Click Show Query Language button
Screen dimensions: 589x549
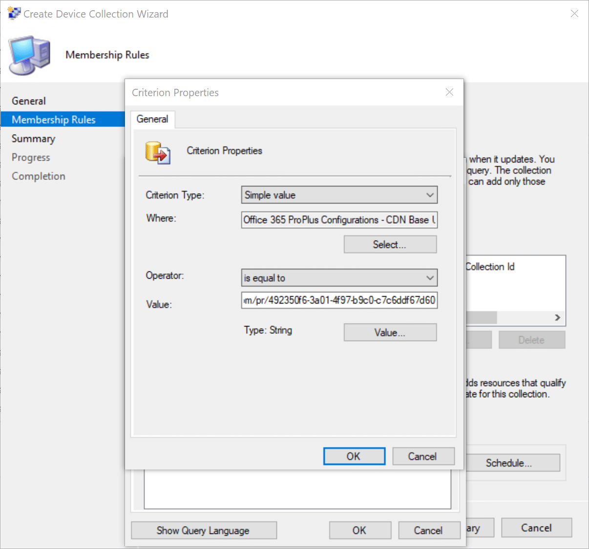tap(204, 530)
